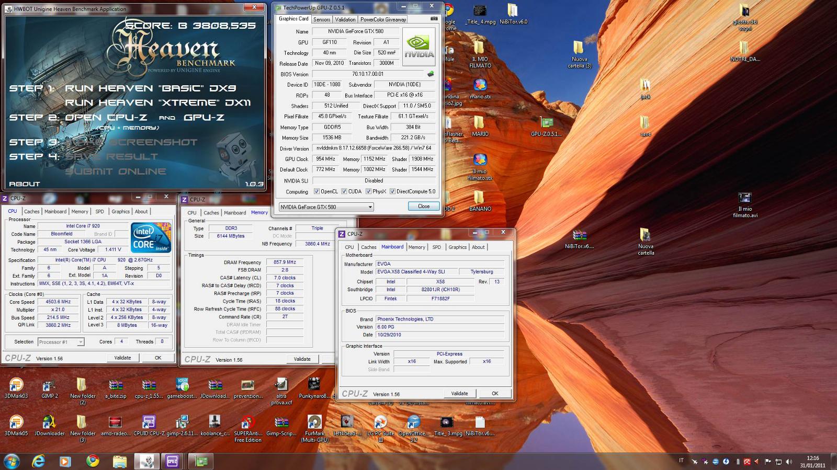Select the SUPERAnti... Free Edition icon
Viewport: 837px width, 470px height.
click(x=247, y=429)
